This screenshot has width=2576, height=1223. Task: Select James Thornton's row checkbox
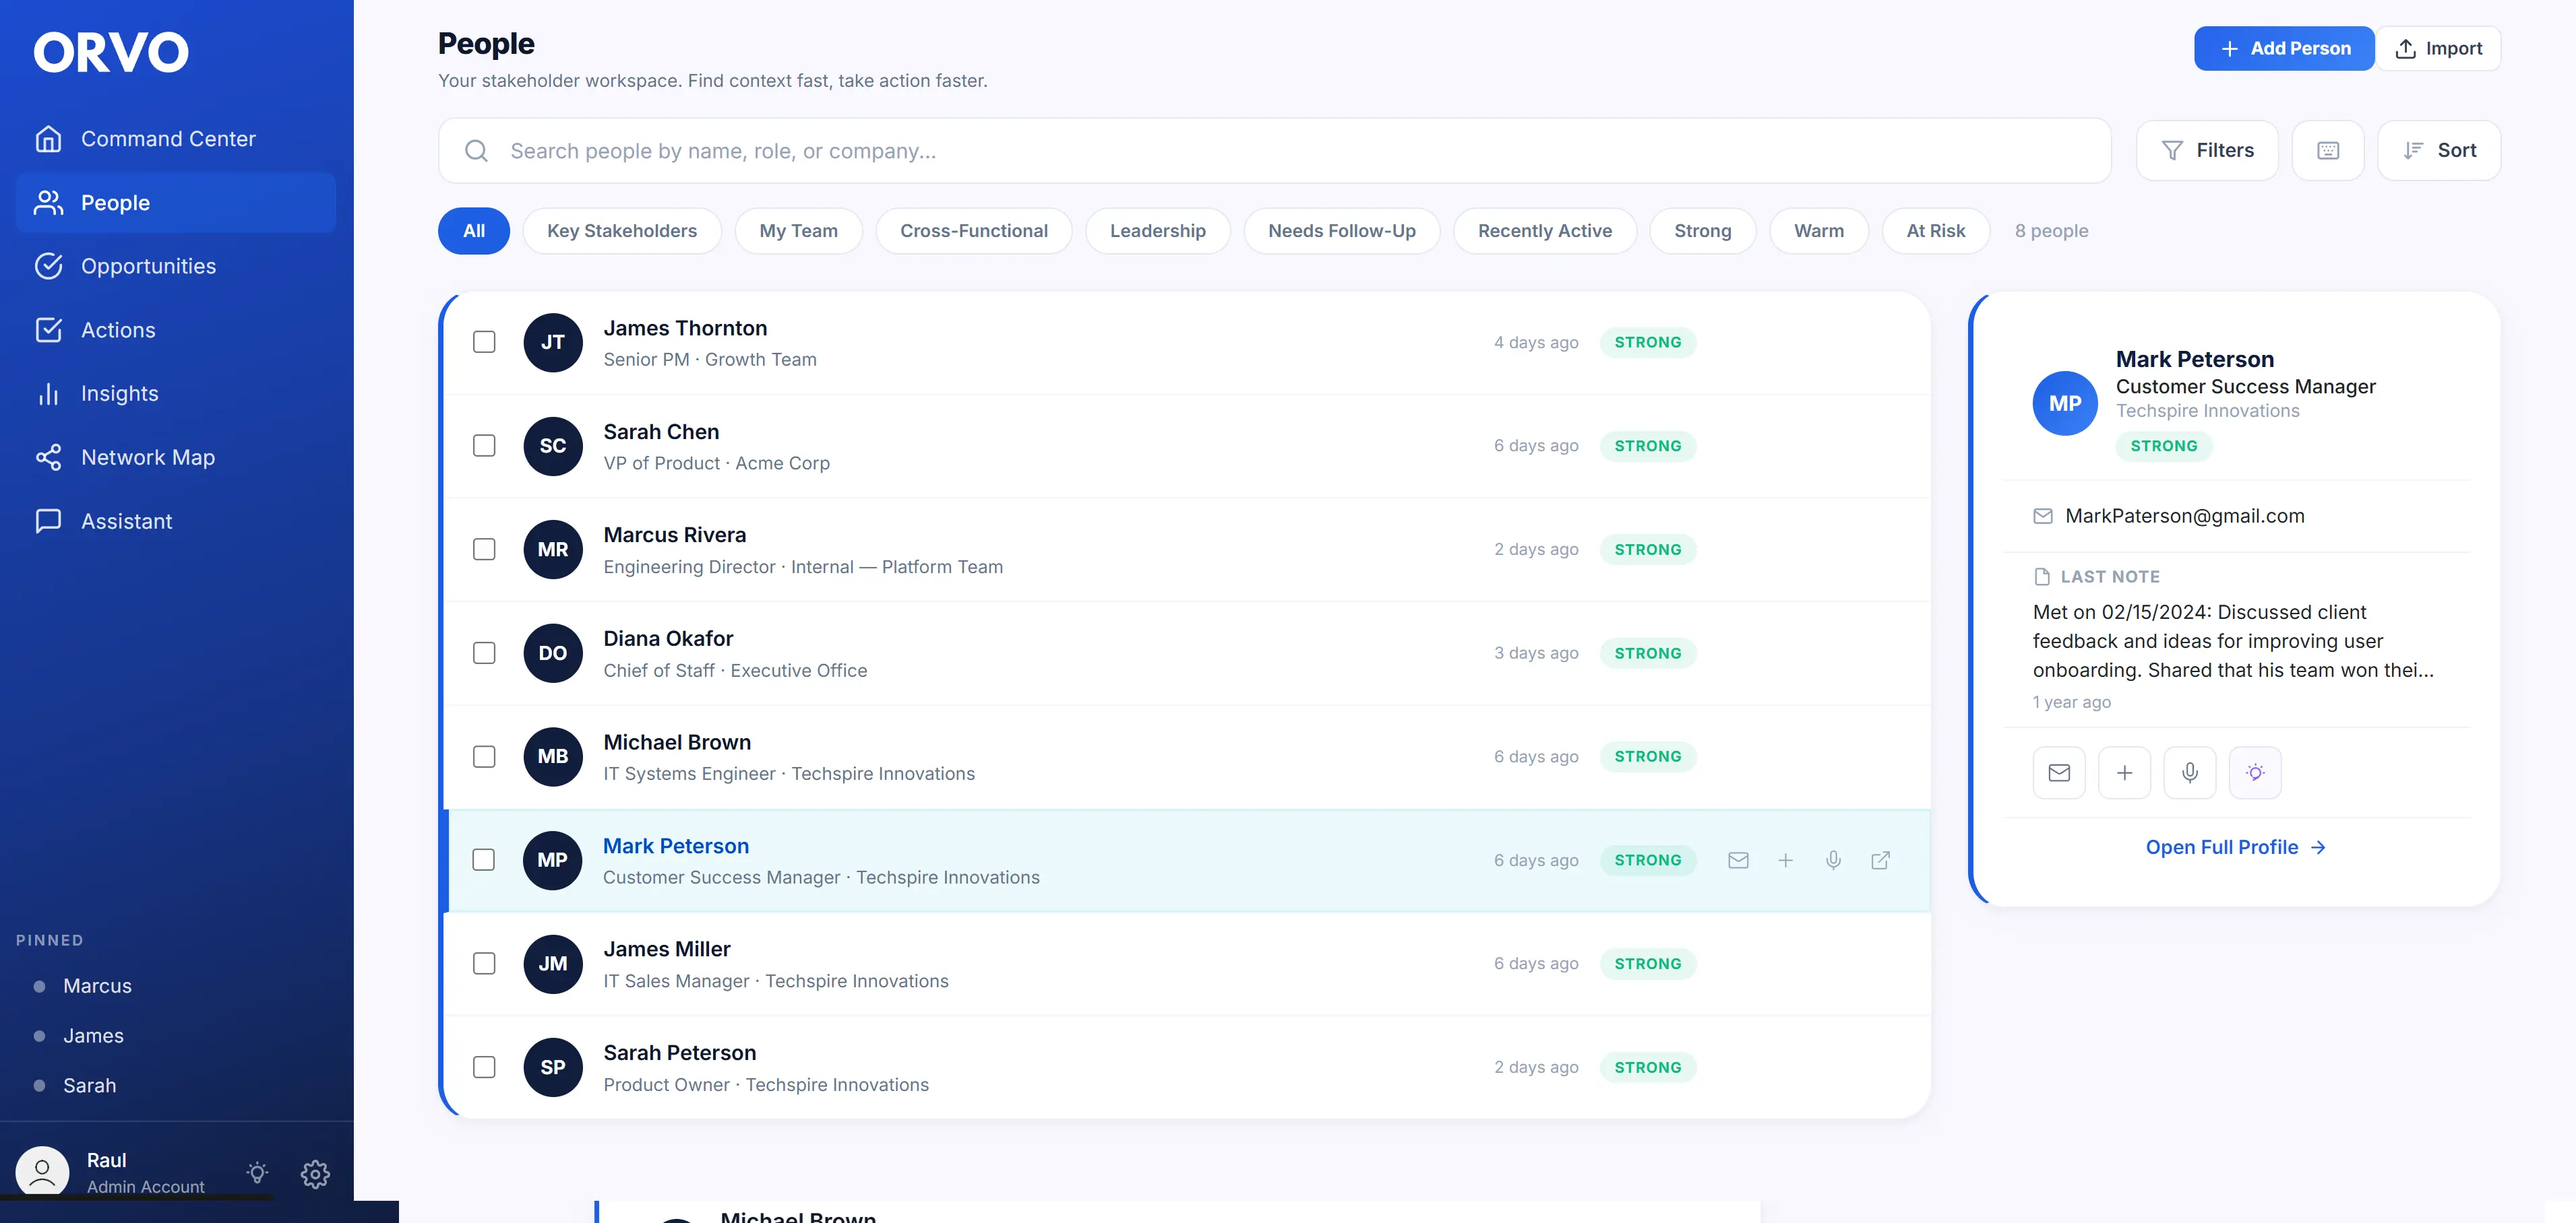[x=484, y=341]
